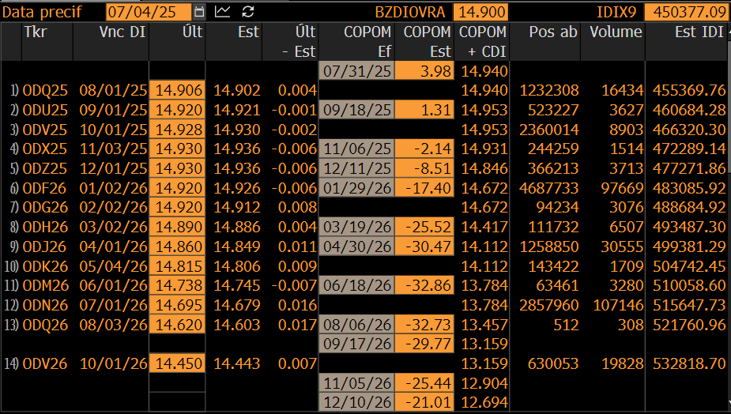Click the Últ value for ODU25
Screen dimensions: 731x414
[x=177, y=110]
